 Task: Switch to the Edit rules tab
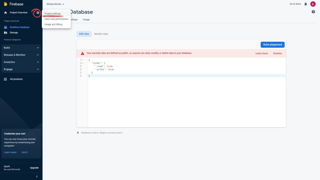tap(84, 34)
